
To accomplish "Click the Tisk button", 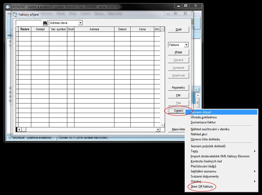I will click(x=179, y=103).
